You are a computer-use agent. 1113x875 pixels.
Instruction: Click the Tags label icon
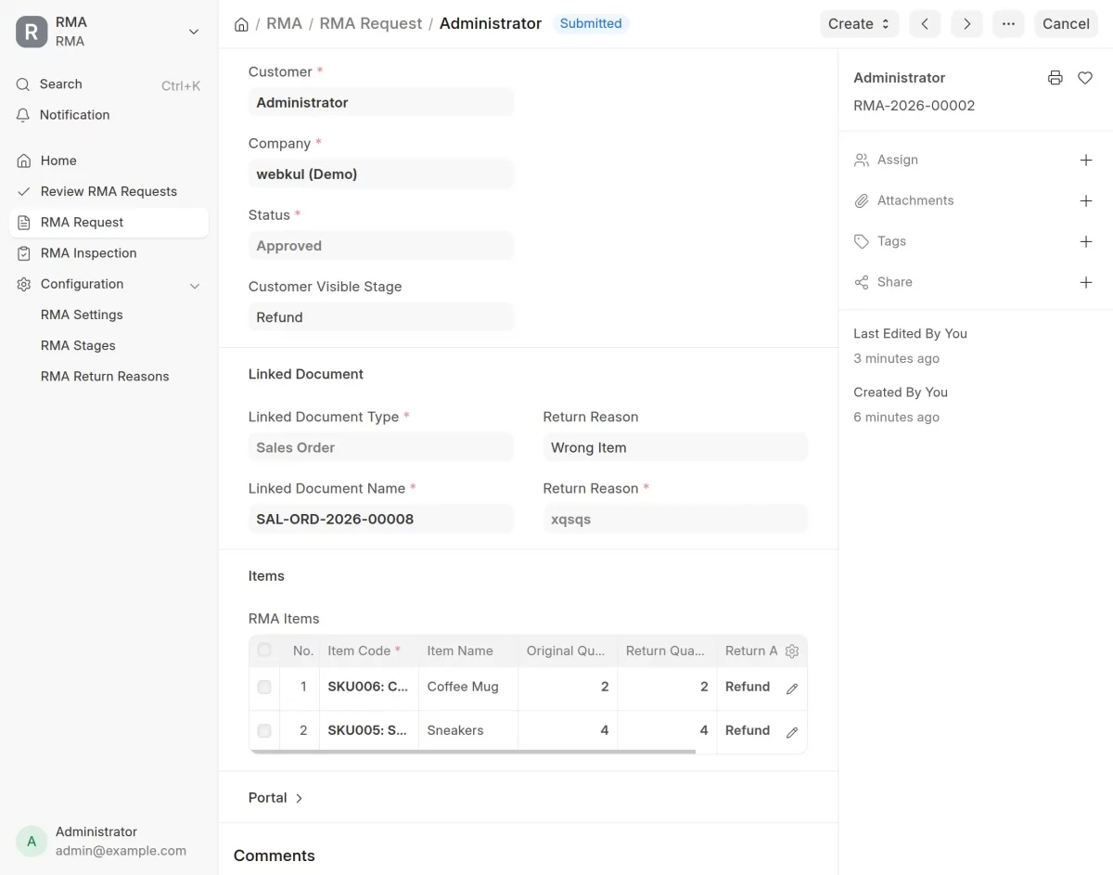(862, 242)
